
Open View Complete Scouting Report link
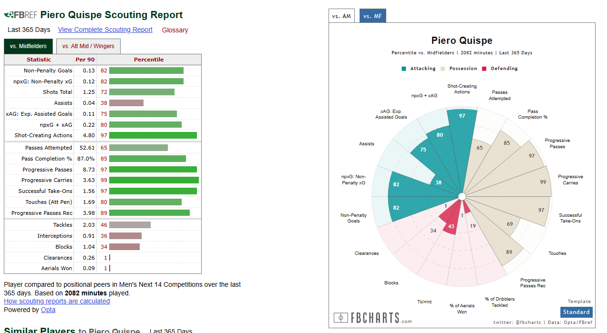pos(105,30)
